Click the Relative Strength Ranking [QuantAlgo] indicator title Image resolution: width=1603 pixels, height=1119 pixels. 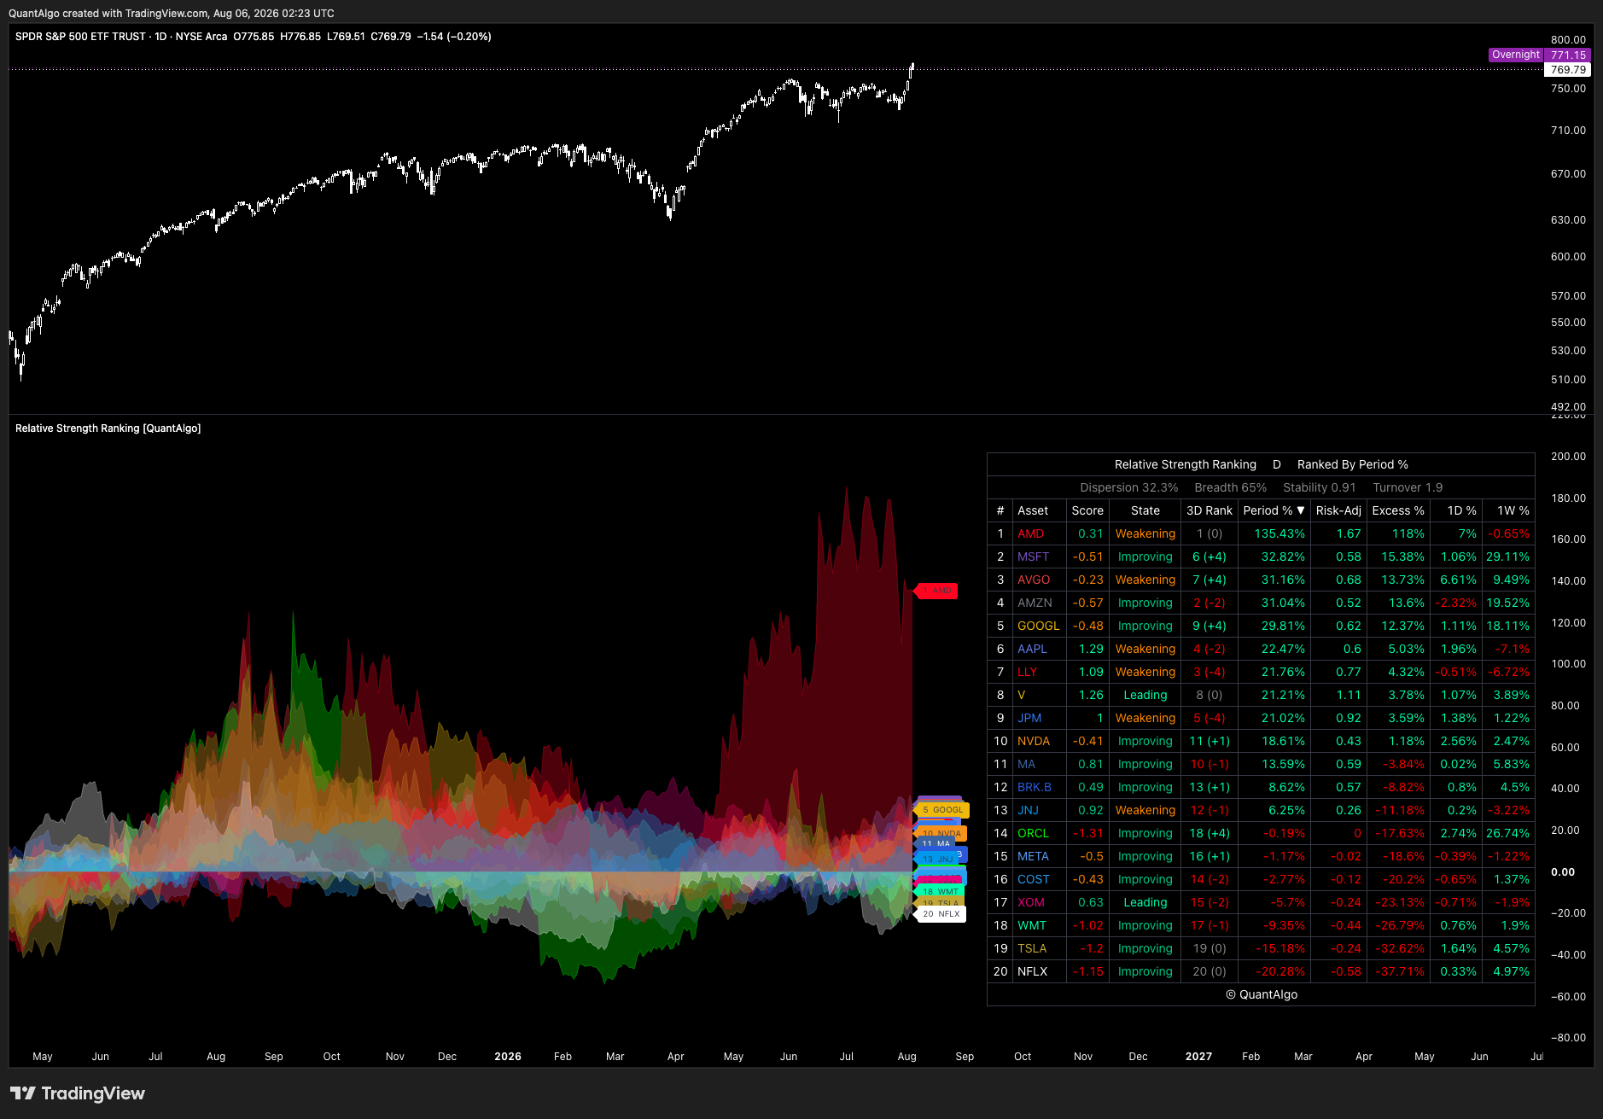point(108,428)
